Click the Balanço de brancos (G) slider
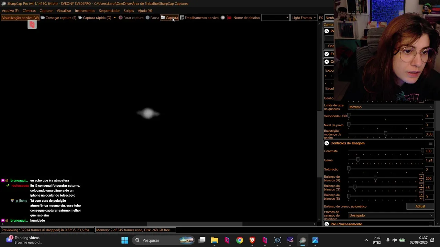The height and width of the screenshot is (247, 440). pyautogui.click(x=355, y=187)
